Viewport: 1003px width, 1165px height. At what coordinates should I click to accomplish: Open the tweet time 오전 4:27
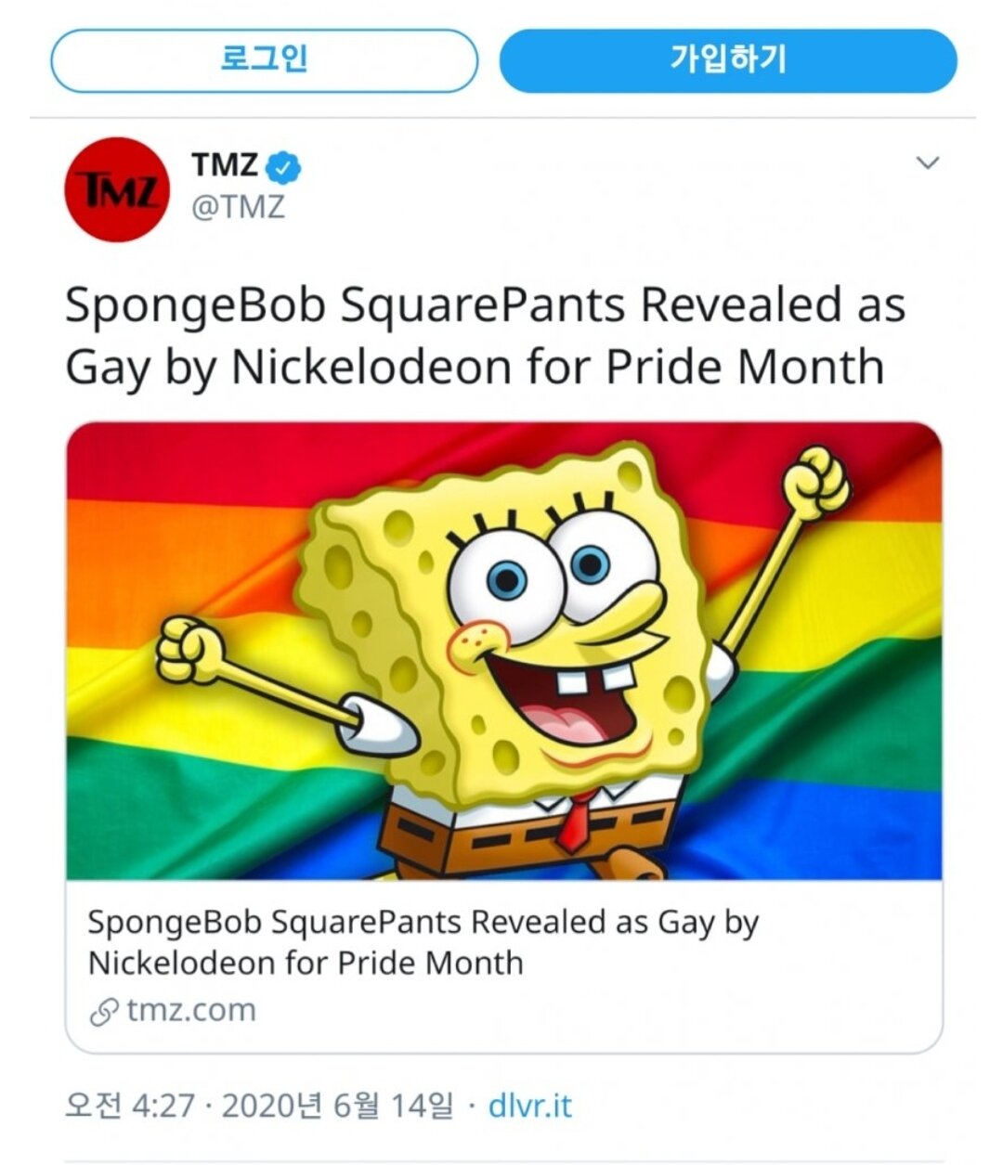(130, 1106)
